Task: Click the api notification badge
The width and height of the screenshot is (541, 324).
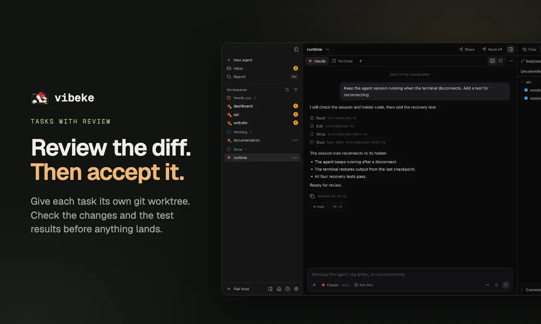Action: point(296,115)
